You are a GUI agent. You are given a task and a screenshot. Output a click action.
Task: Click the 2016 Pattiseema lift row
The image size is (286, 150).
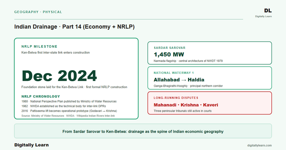point(69,111)
